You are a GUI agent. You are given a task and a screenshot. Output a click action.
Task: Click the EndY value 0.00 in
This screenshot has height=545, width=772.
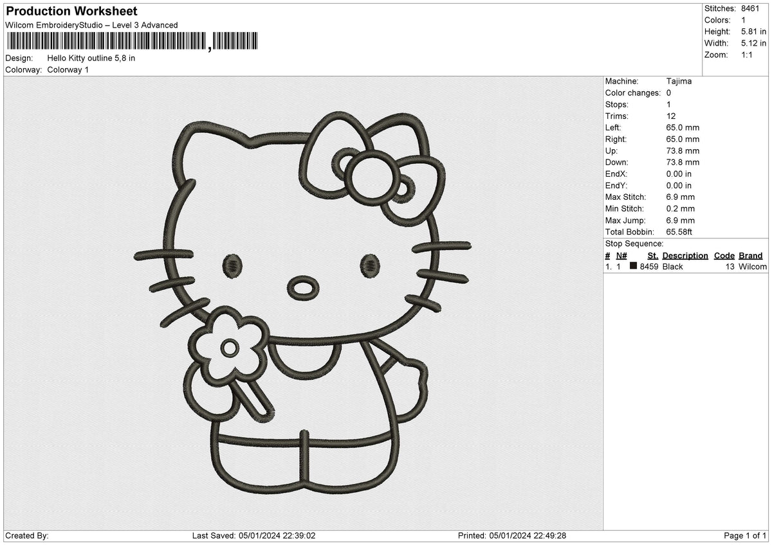coord(679,185)
